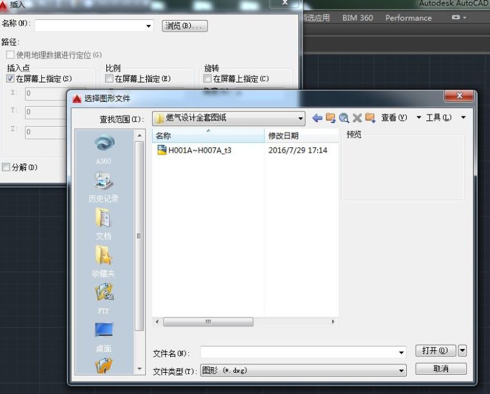Image resolution: width=490 pixels, height=394 pixels.
Task: Open the 工具 tools menu
Action: point(438,118)
